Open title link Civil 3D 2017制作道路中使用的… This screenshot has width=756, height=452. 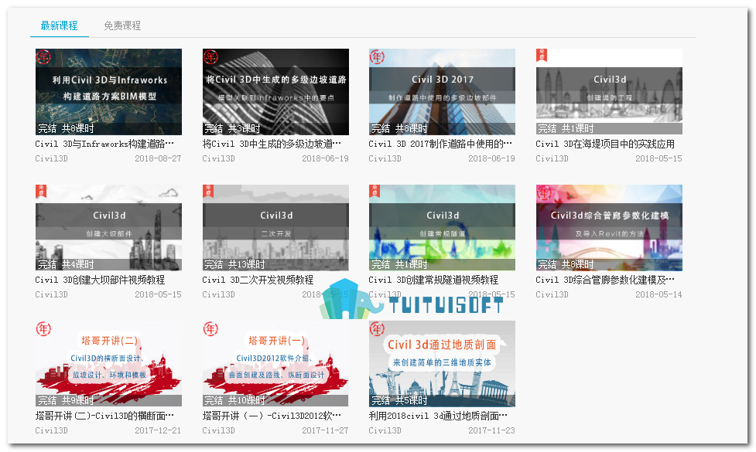click(441, 144)
